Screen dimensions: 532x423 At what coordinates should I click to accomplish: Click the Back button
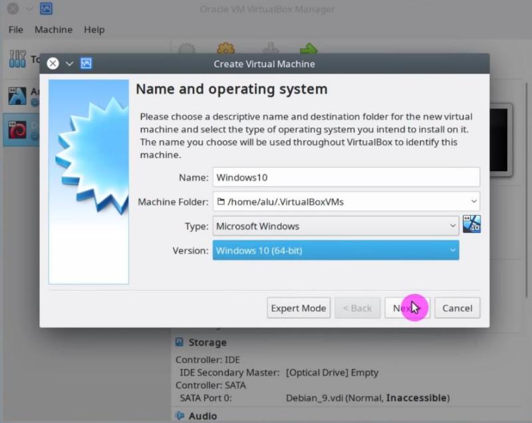[x=357, y=308]
